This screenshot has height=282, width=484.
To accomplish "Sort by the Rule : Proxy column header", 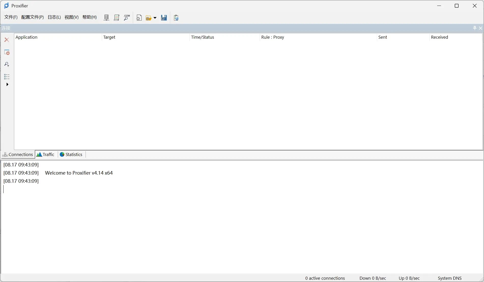I will click(x=318, y=37).
